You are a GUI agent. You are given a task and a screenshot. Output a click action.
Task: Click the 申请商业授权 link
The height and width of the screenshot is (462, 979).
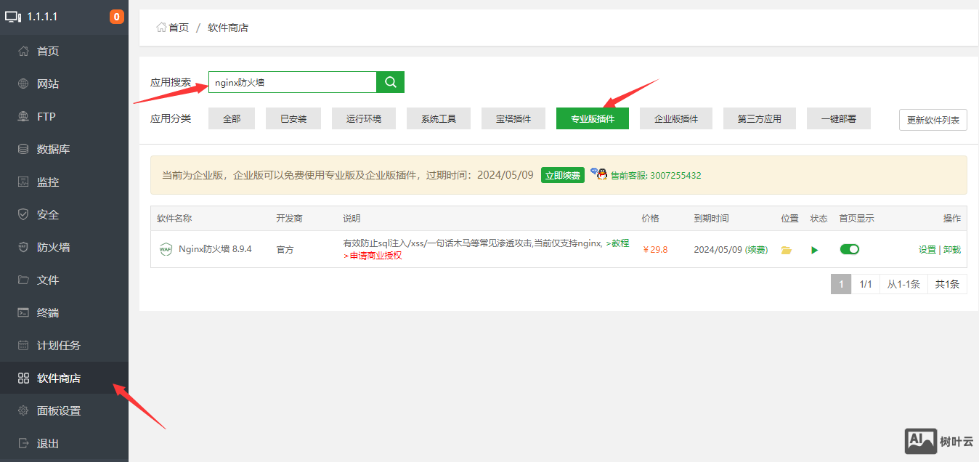(375, 256)
